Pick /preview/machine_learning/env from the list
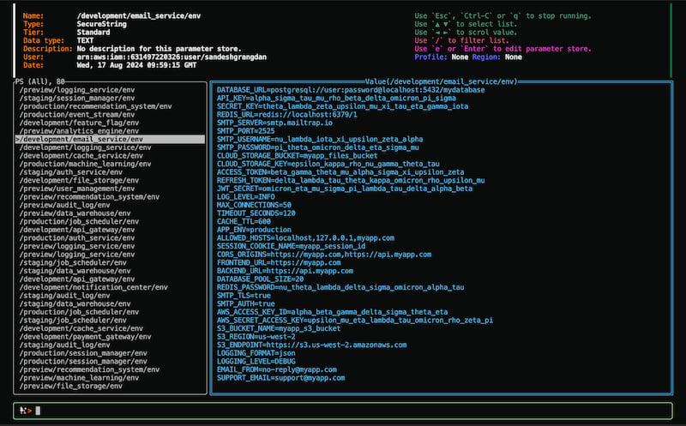The image size is (686, 426). (x=79, y=378)
